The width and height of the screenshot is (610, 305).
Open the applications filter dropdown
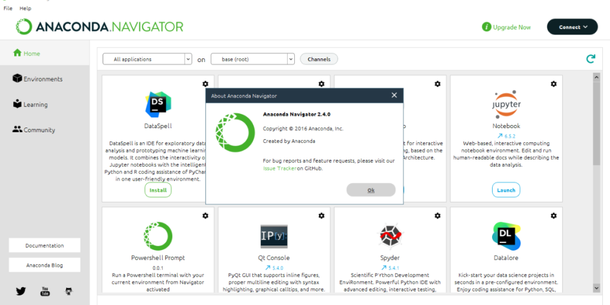click(148, 59)
